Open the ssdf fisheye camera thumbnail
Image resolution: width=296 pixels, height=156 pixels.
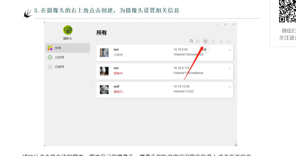pos(104,89)
